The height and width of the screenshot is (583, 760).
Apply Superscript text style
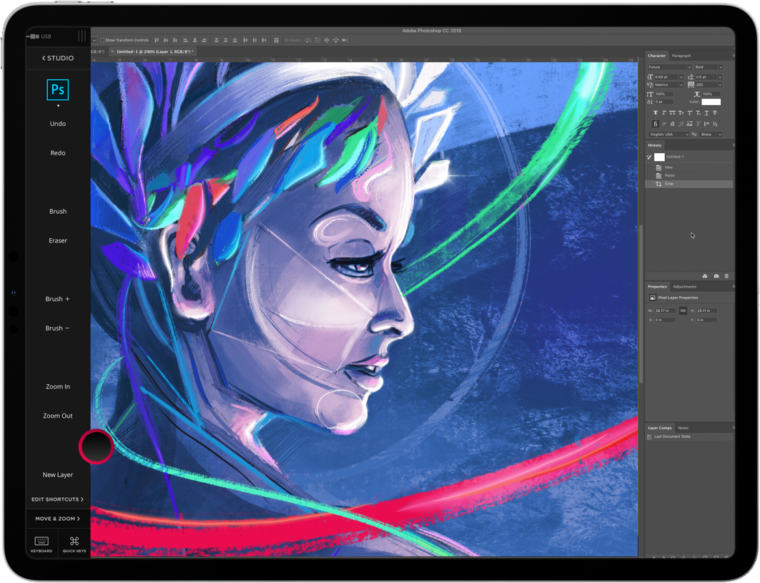coord(690,112)
